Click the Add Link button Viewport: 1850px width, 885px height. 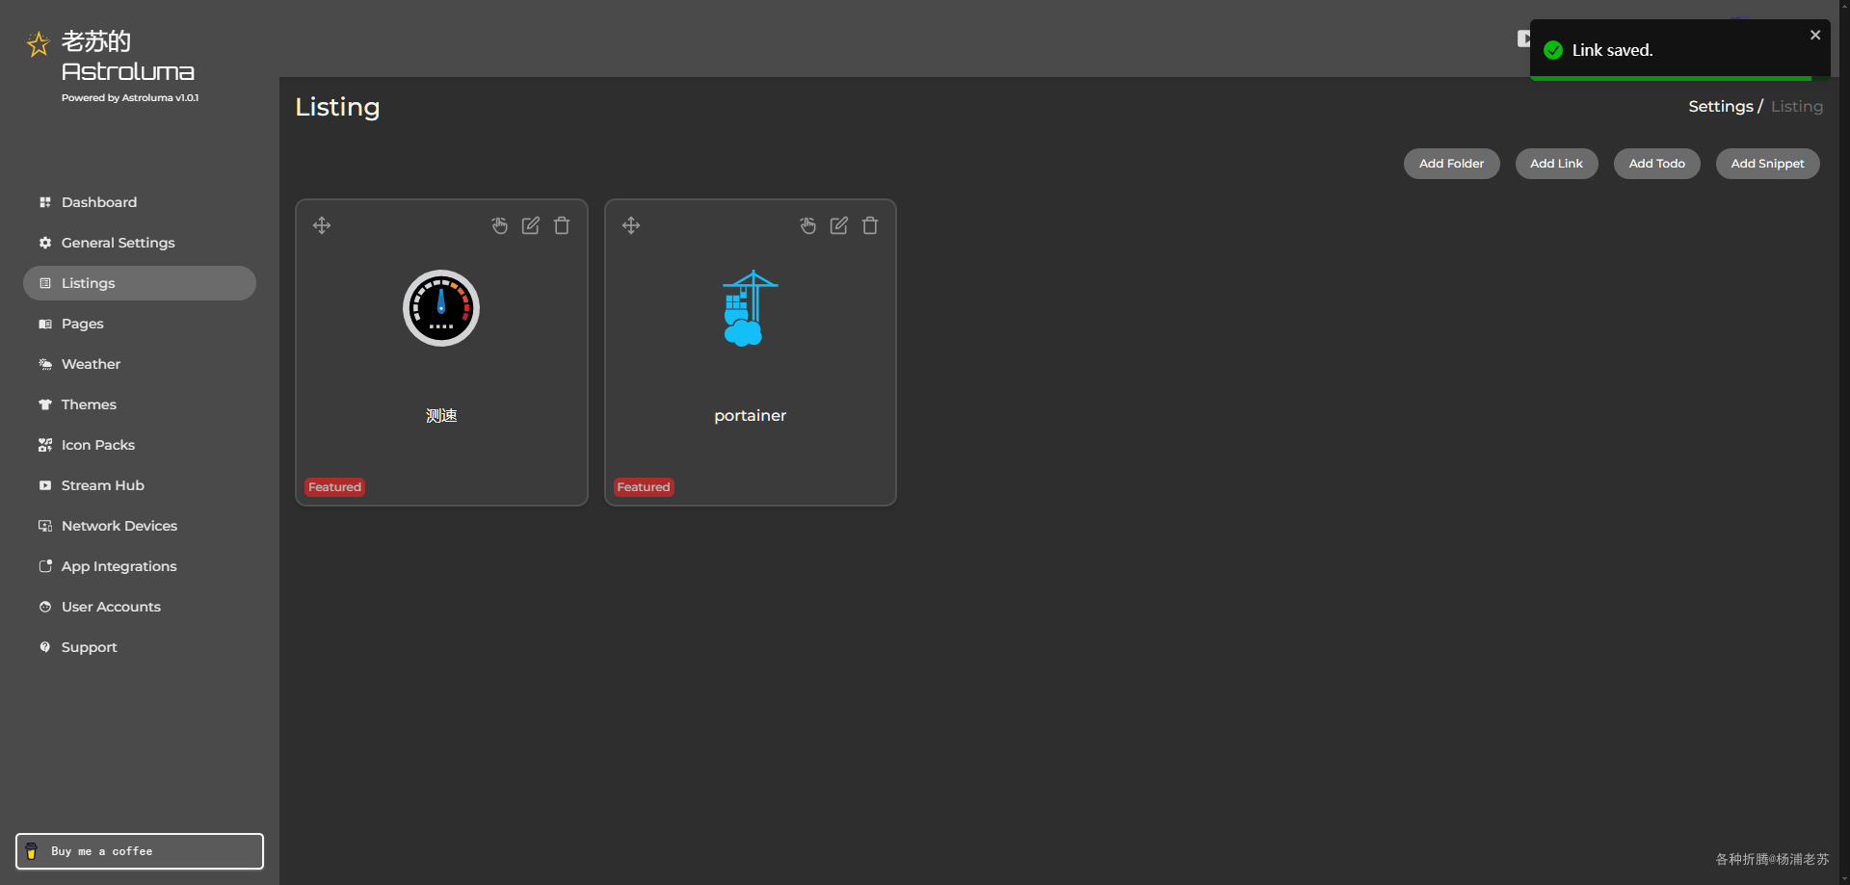tap(1556, 164)
